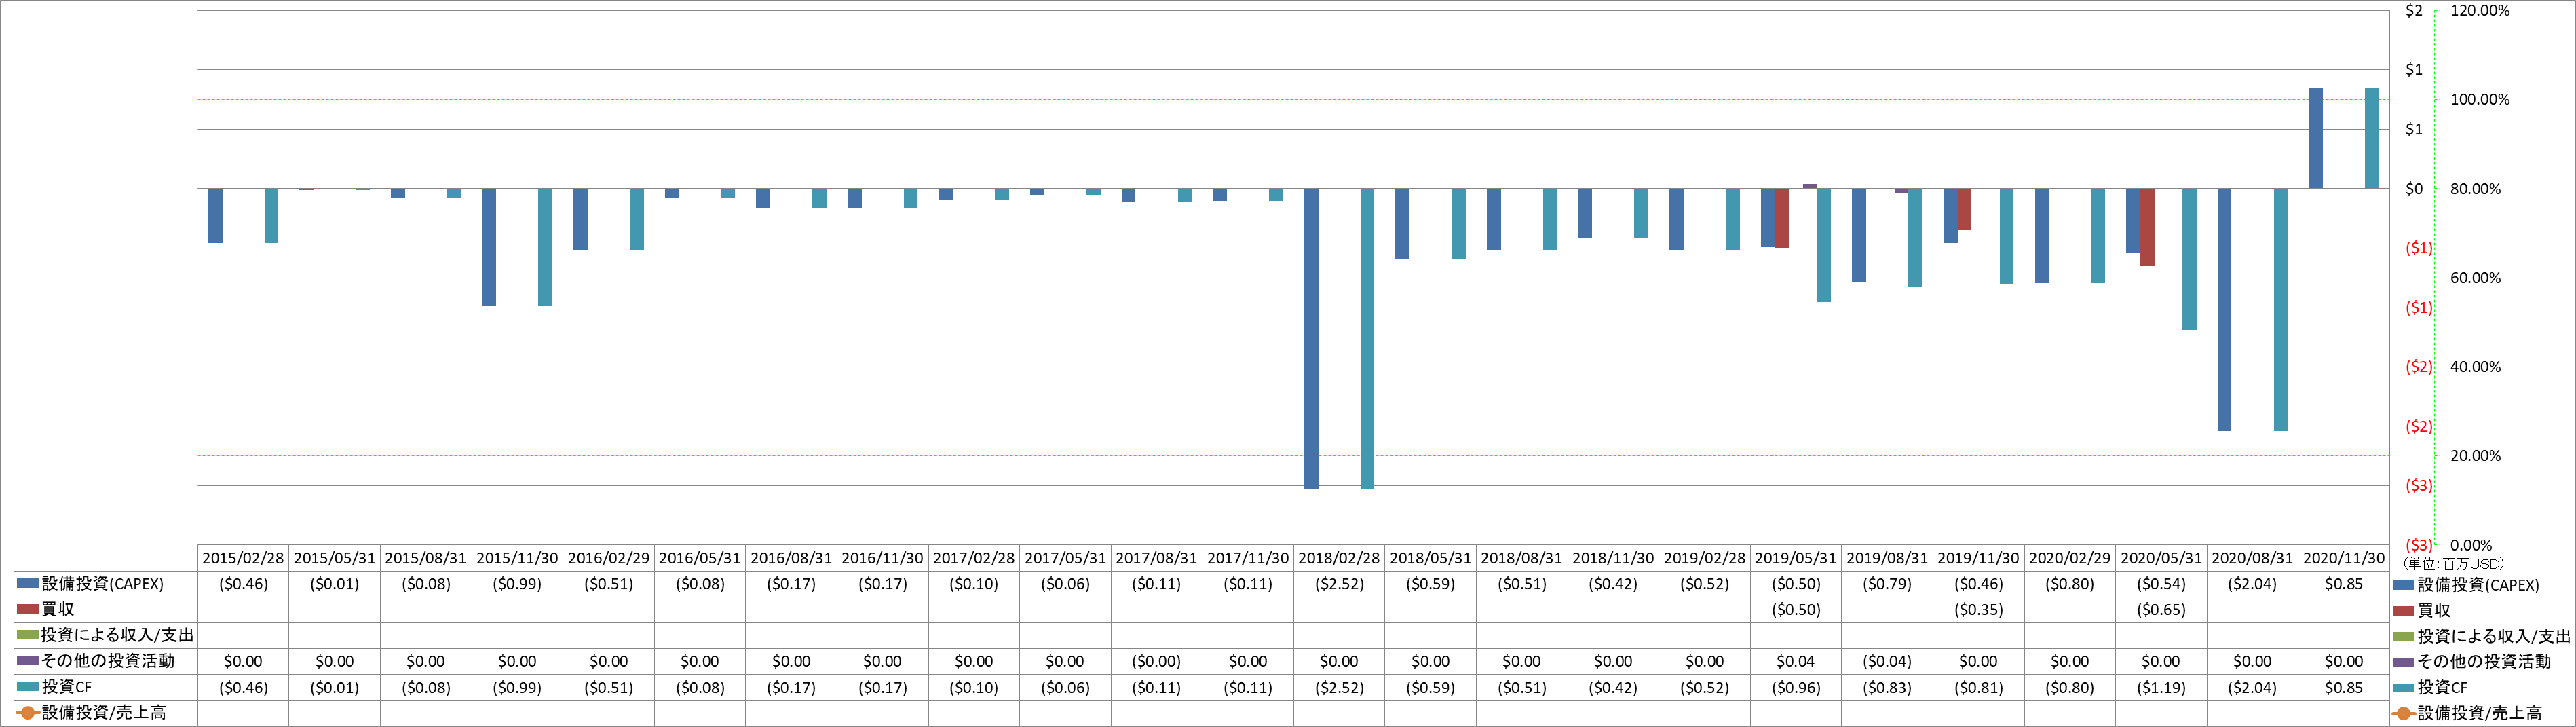Select the 20.00% secondary axis label
Screen dimensions: 2576x727
pyautogui.click(x=2475, y=455)
